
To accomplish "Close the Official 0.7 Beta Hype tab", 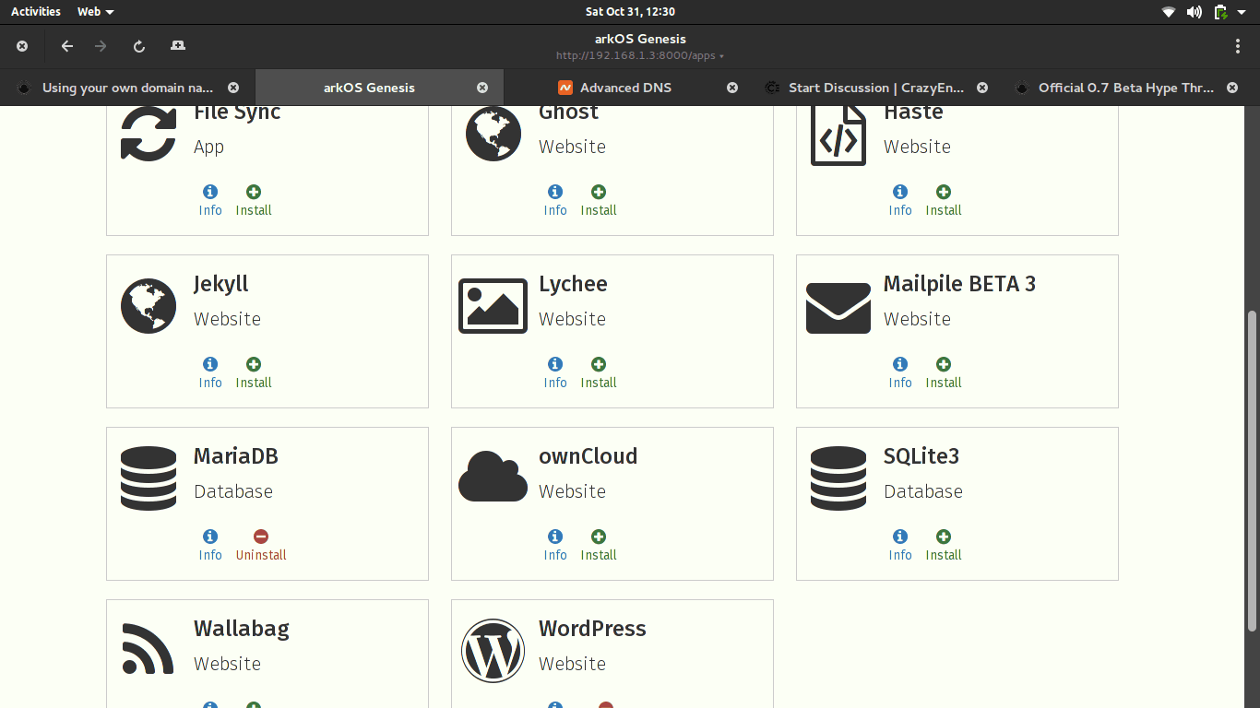I will click(x=1232, y=88).
